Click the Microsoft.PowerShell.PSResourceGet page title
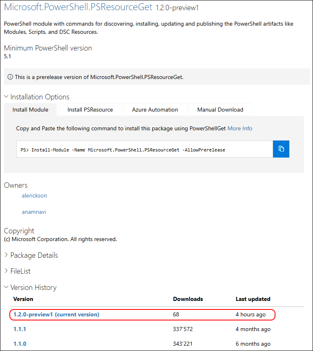The image size is (313, 351). 78,7
